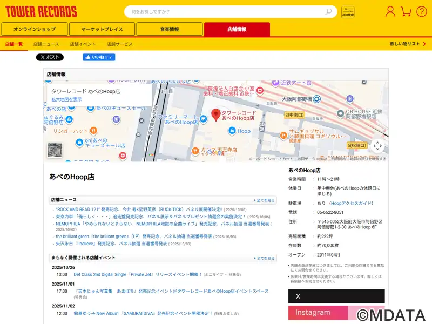Screen dimensions: 432x324
Task: Open the user account icon
Action: point(390,11)
